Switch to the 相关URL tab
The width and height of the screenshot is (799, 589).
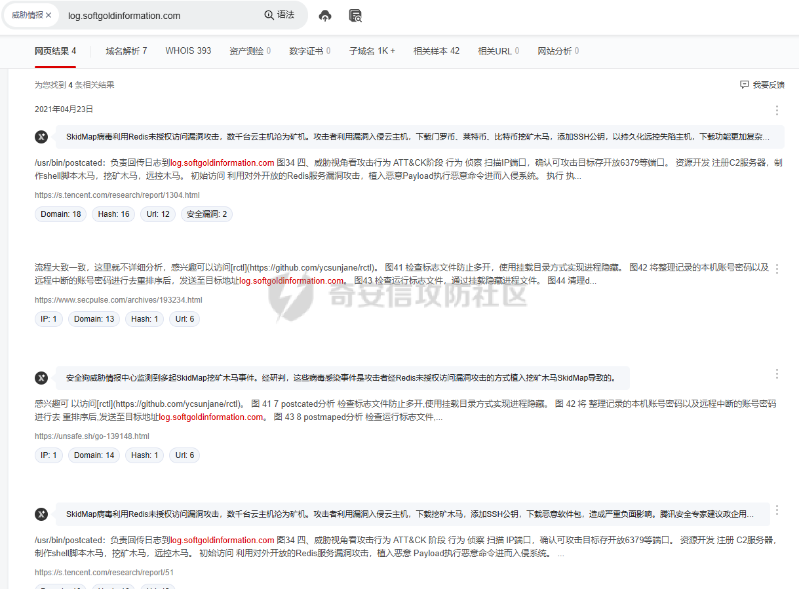(499, 51)
